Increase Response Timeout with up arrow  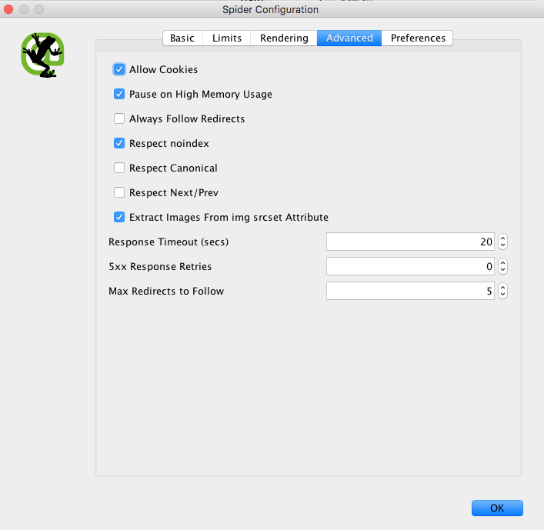(x=502, y=238)
